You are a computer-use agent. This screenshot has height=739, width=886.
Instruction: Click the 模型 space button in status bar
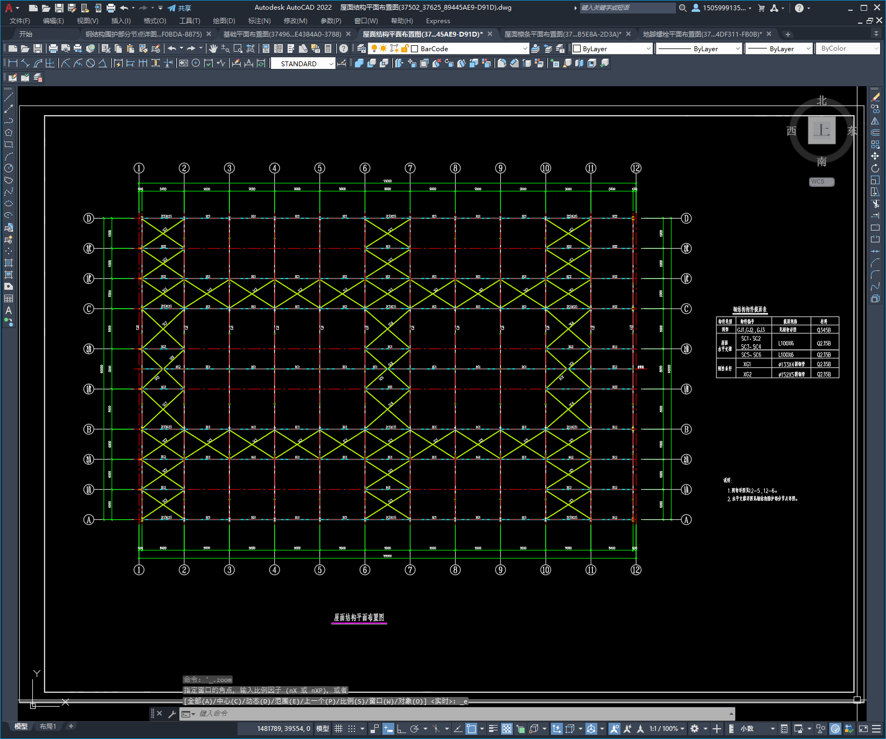click(x=323, y=729)
